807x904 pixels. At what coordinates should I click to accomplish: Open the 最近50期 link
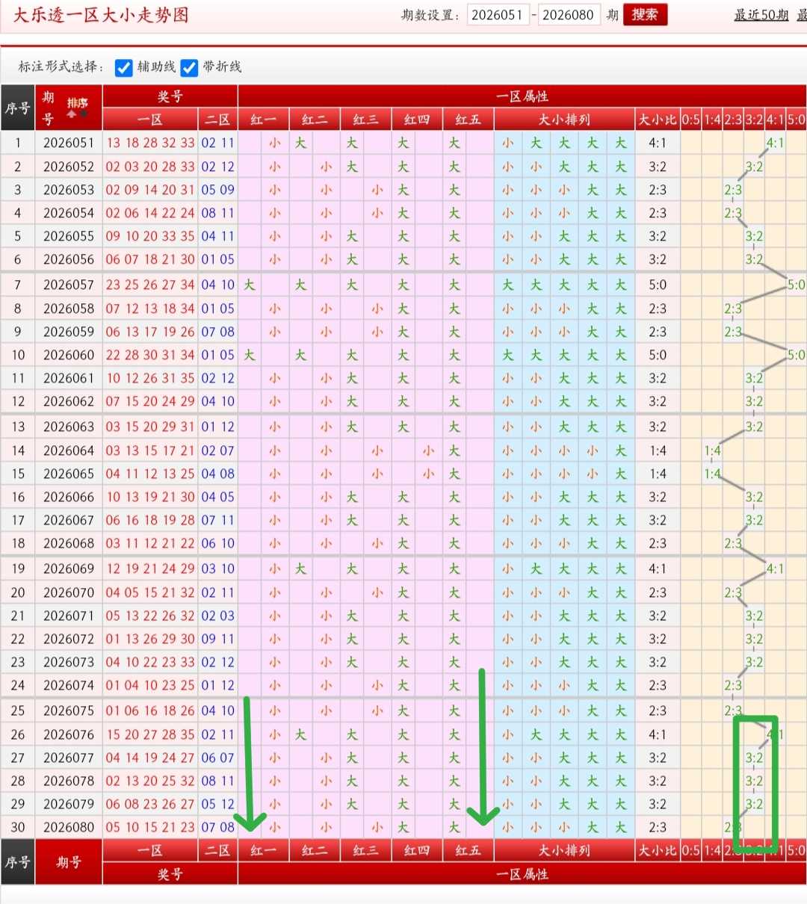pos(761,15)
